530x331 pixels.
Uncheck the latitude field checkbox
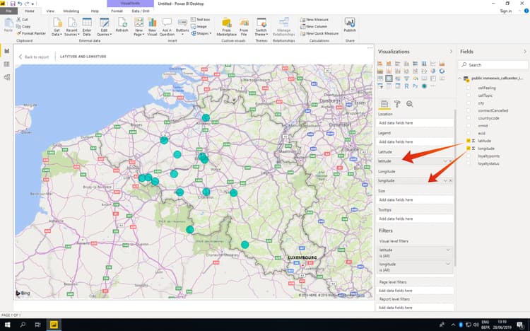(x=468, y=141)
